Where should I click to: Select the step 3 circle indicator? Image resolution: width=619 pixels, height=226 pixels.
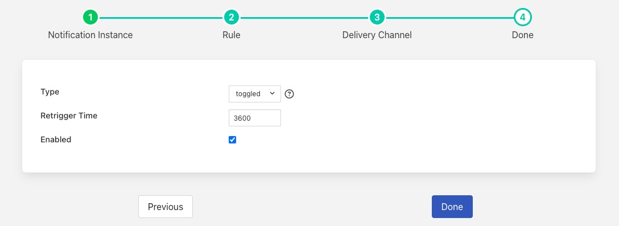click(377, 18)
